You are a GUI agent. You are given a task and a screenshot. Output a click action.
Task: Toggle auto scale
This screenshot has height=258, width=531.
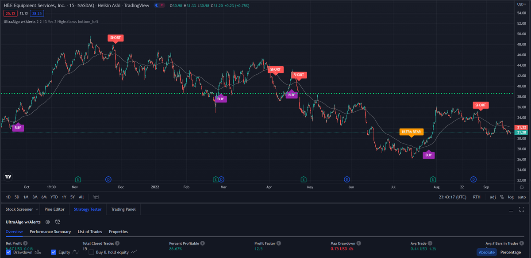[x=522, y=197]
